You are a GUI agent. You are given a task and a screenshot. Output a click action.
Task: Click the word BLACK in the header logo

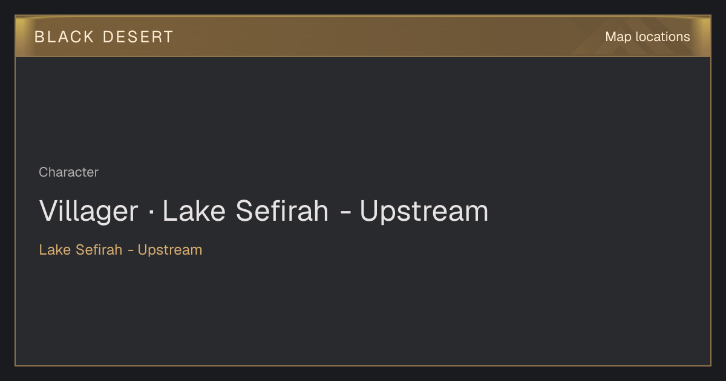pos(65,37)
